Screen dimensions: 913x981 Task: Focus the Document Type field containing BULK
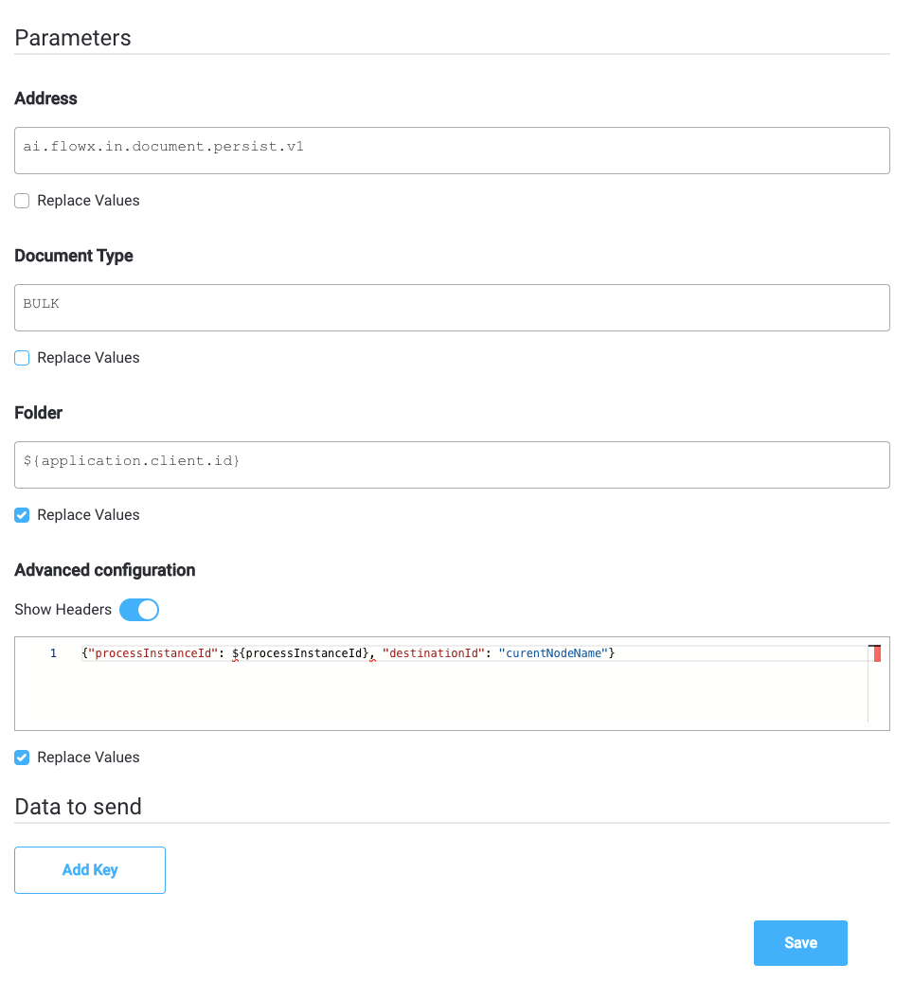tap(452, 308)
